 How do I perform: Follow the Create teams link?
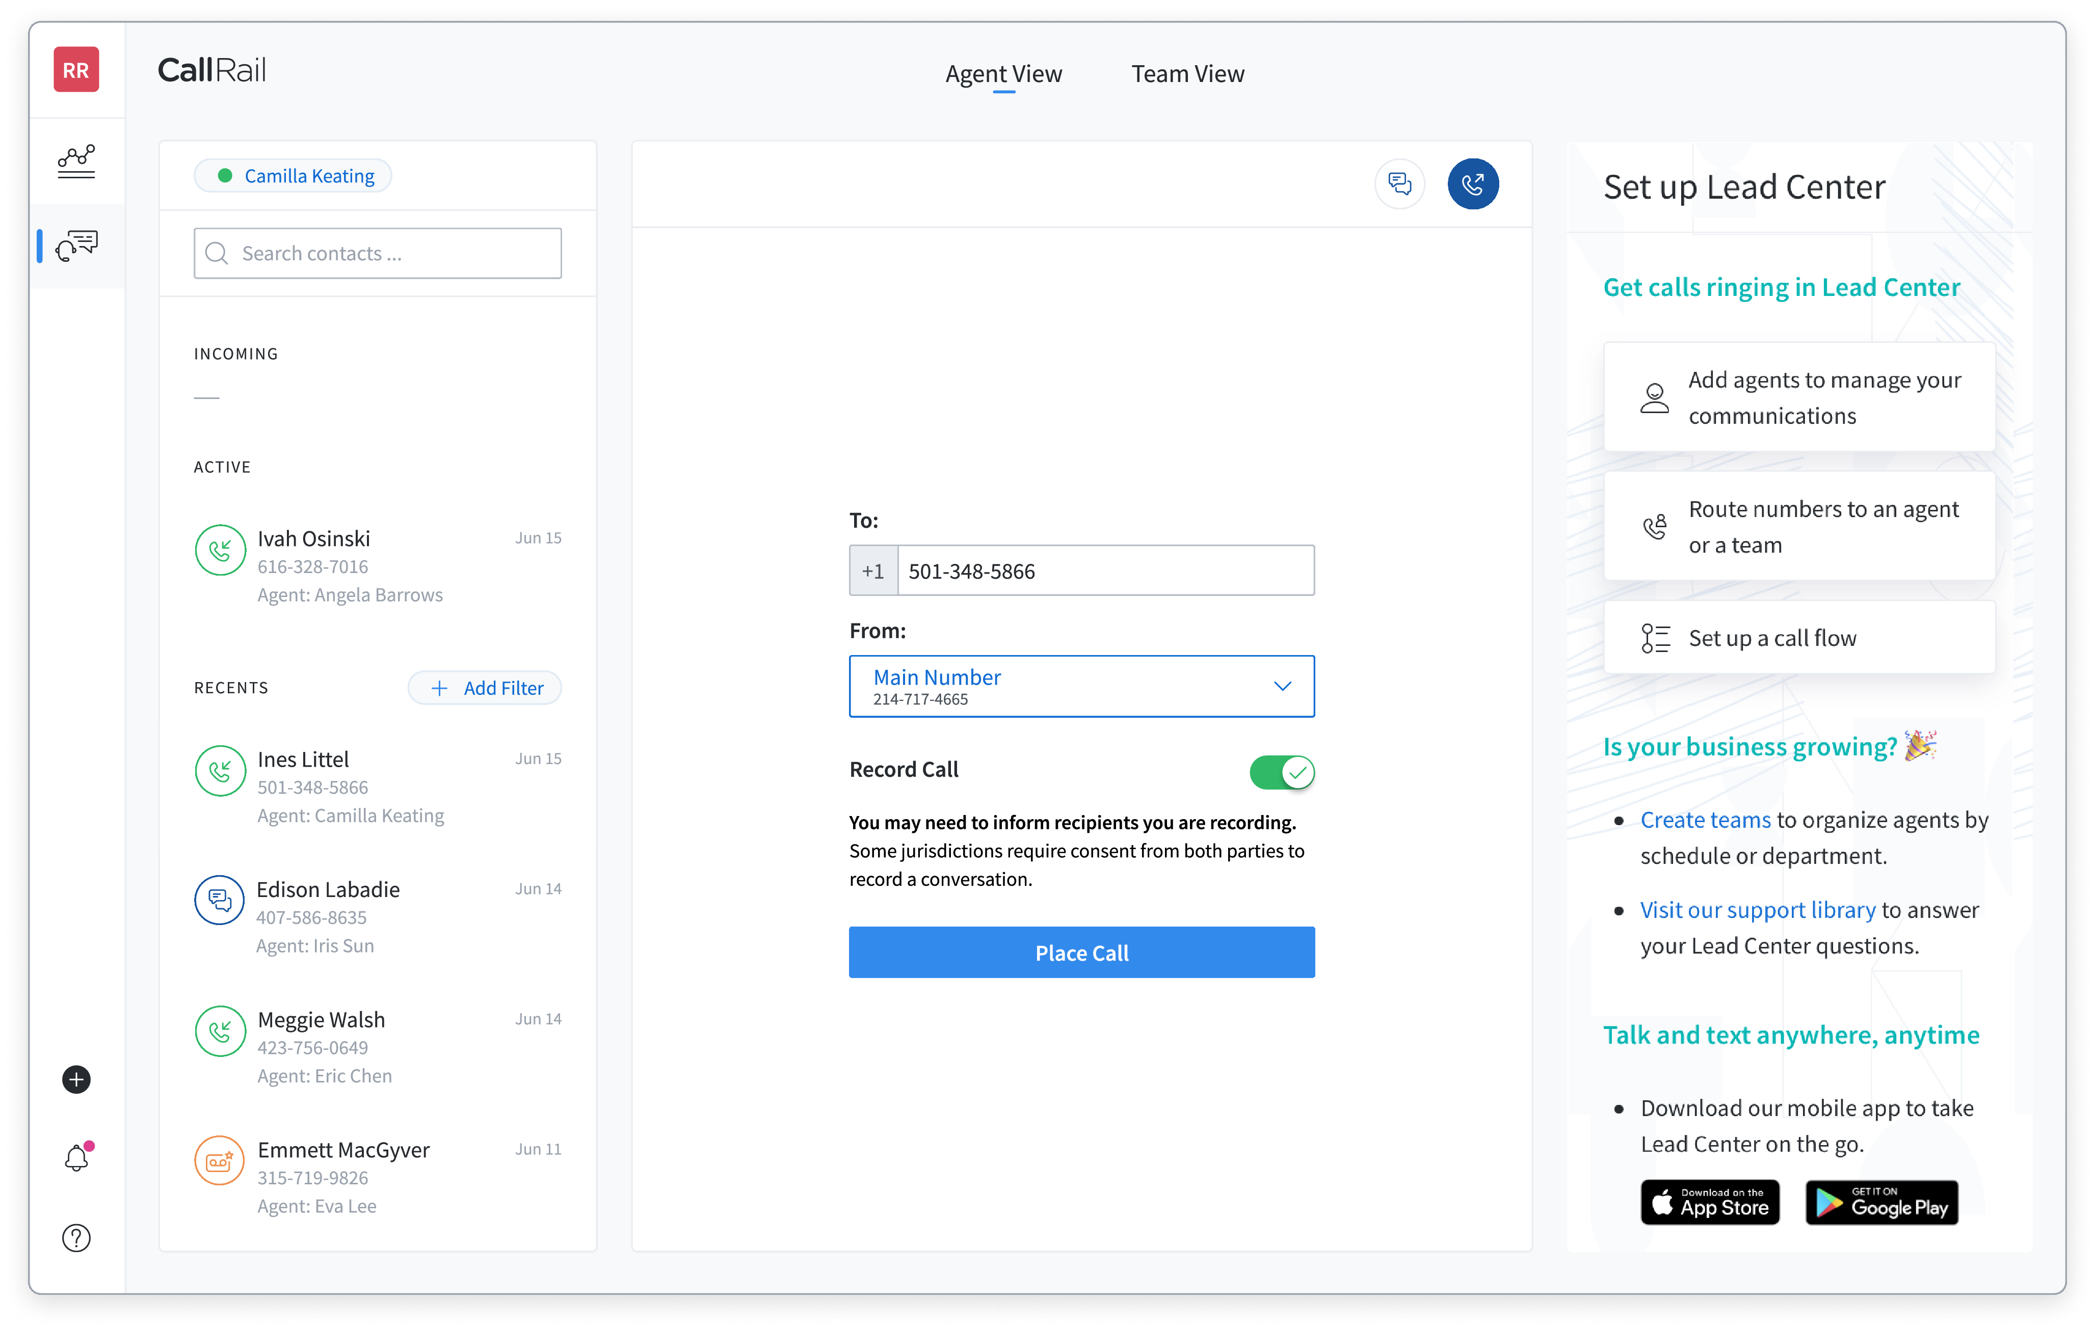coord(1704,819)
